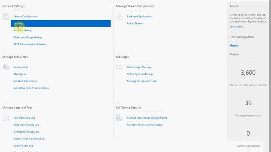The width and height of the screenshot is (271, 152).
Task: Click the About heading
Action: (x=234, y=6)
